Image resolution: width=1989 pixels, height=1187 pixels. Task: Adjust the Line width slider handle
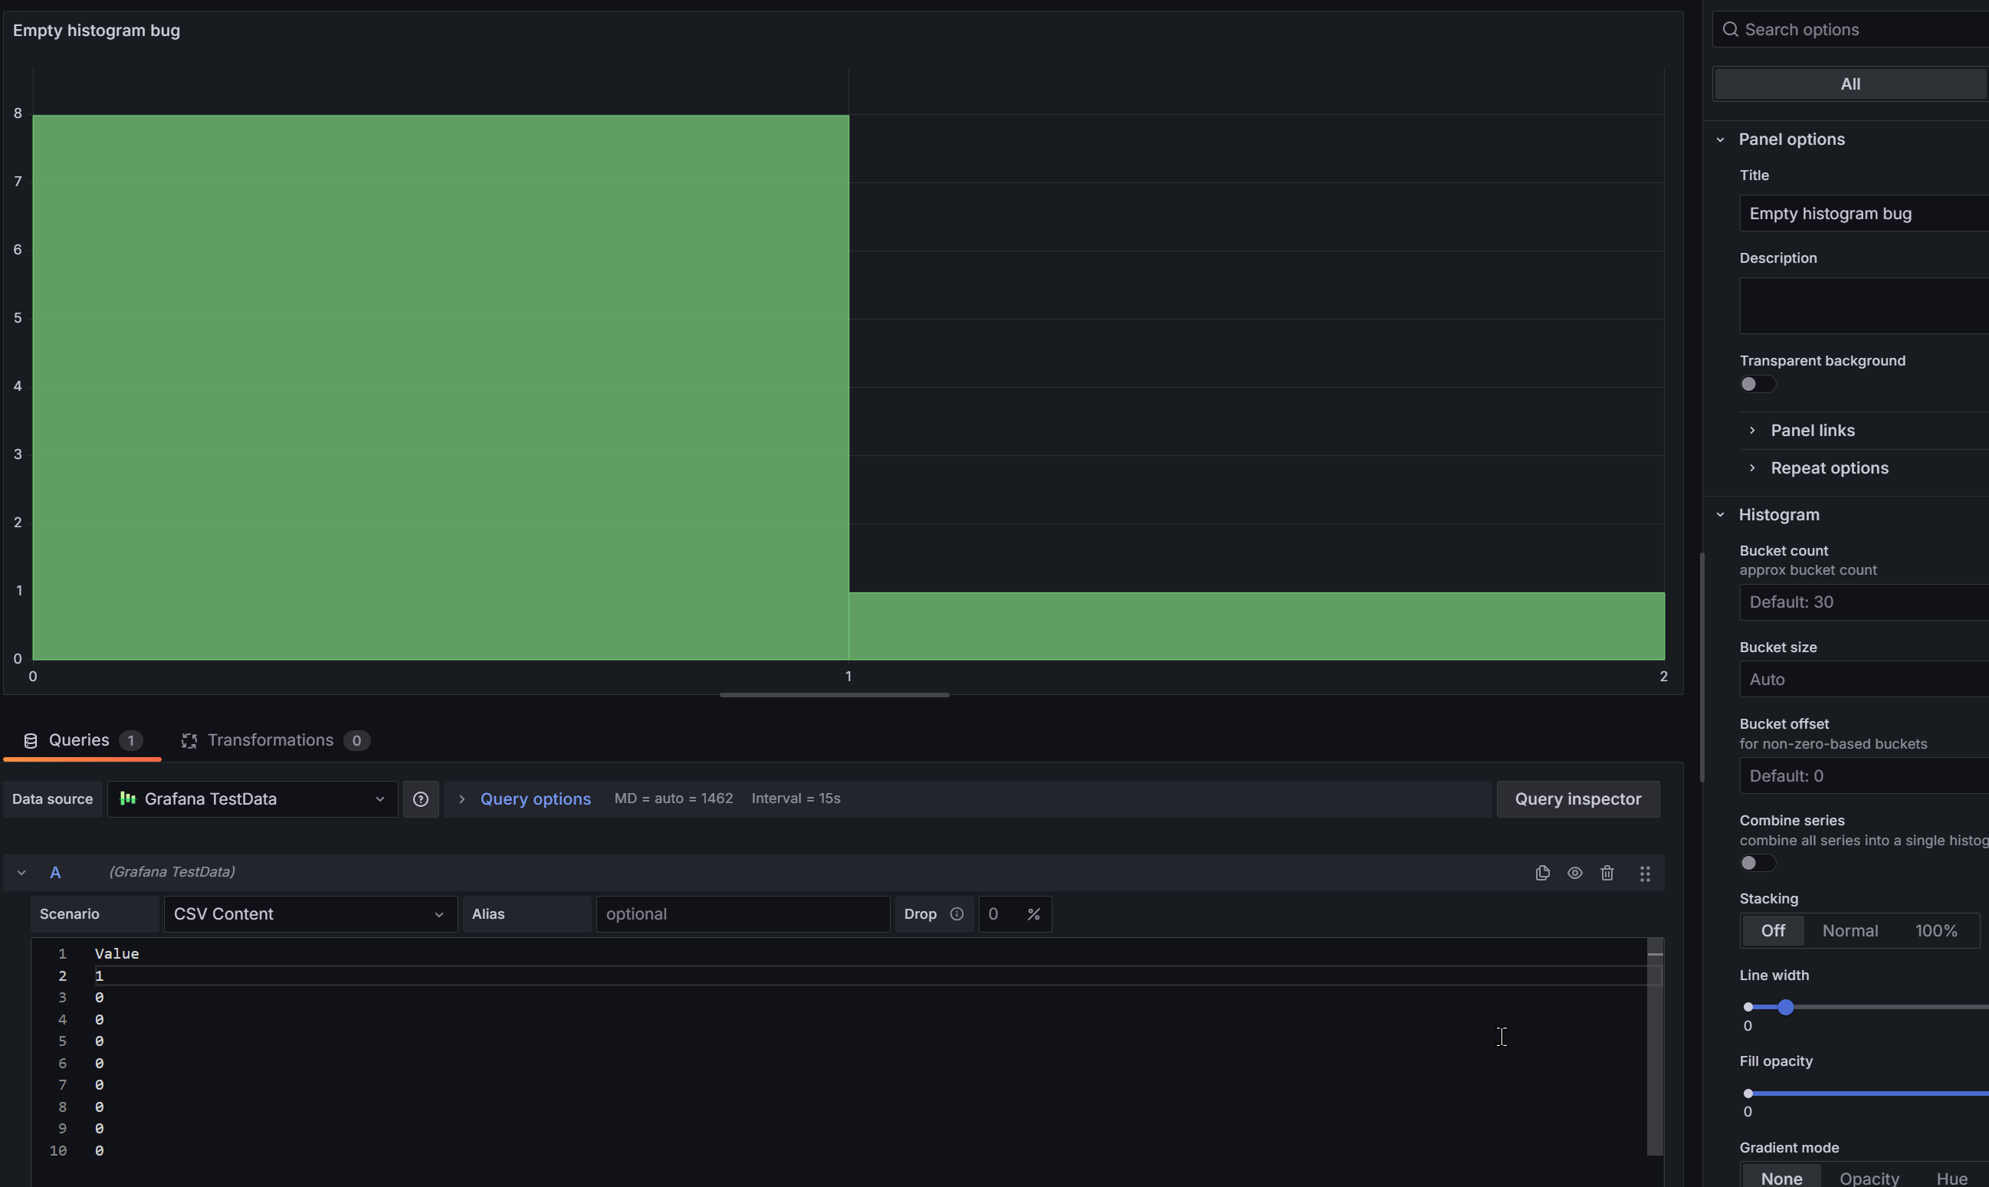click(1785, 1007)
